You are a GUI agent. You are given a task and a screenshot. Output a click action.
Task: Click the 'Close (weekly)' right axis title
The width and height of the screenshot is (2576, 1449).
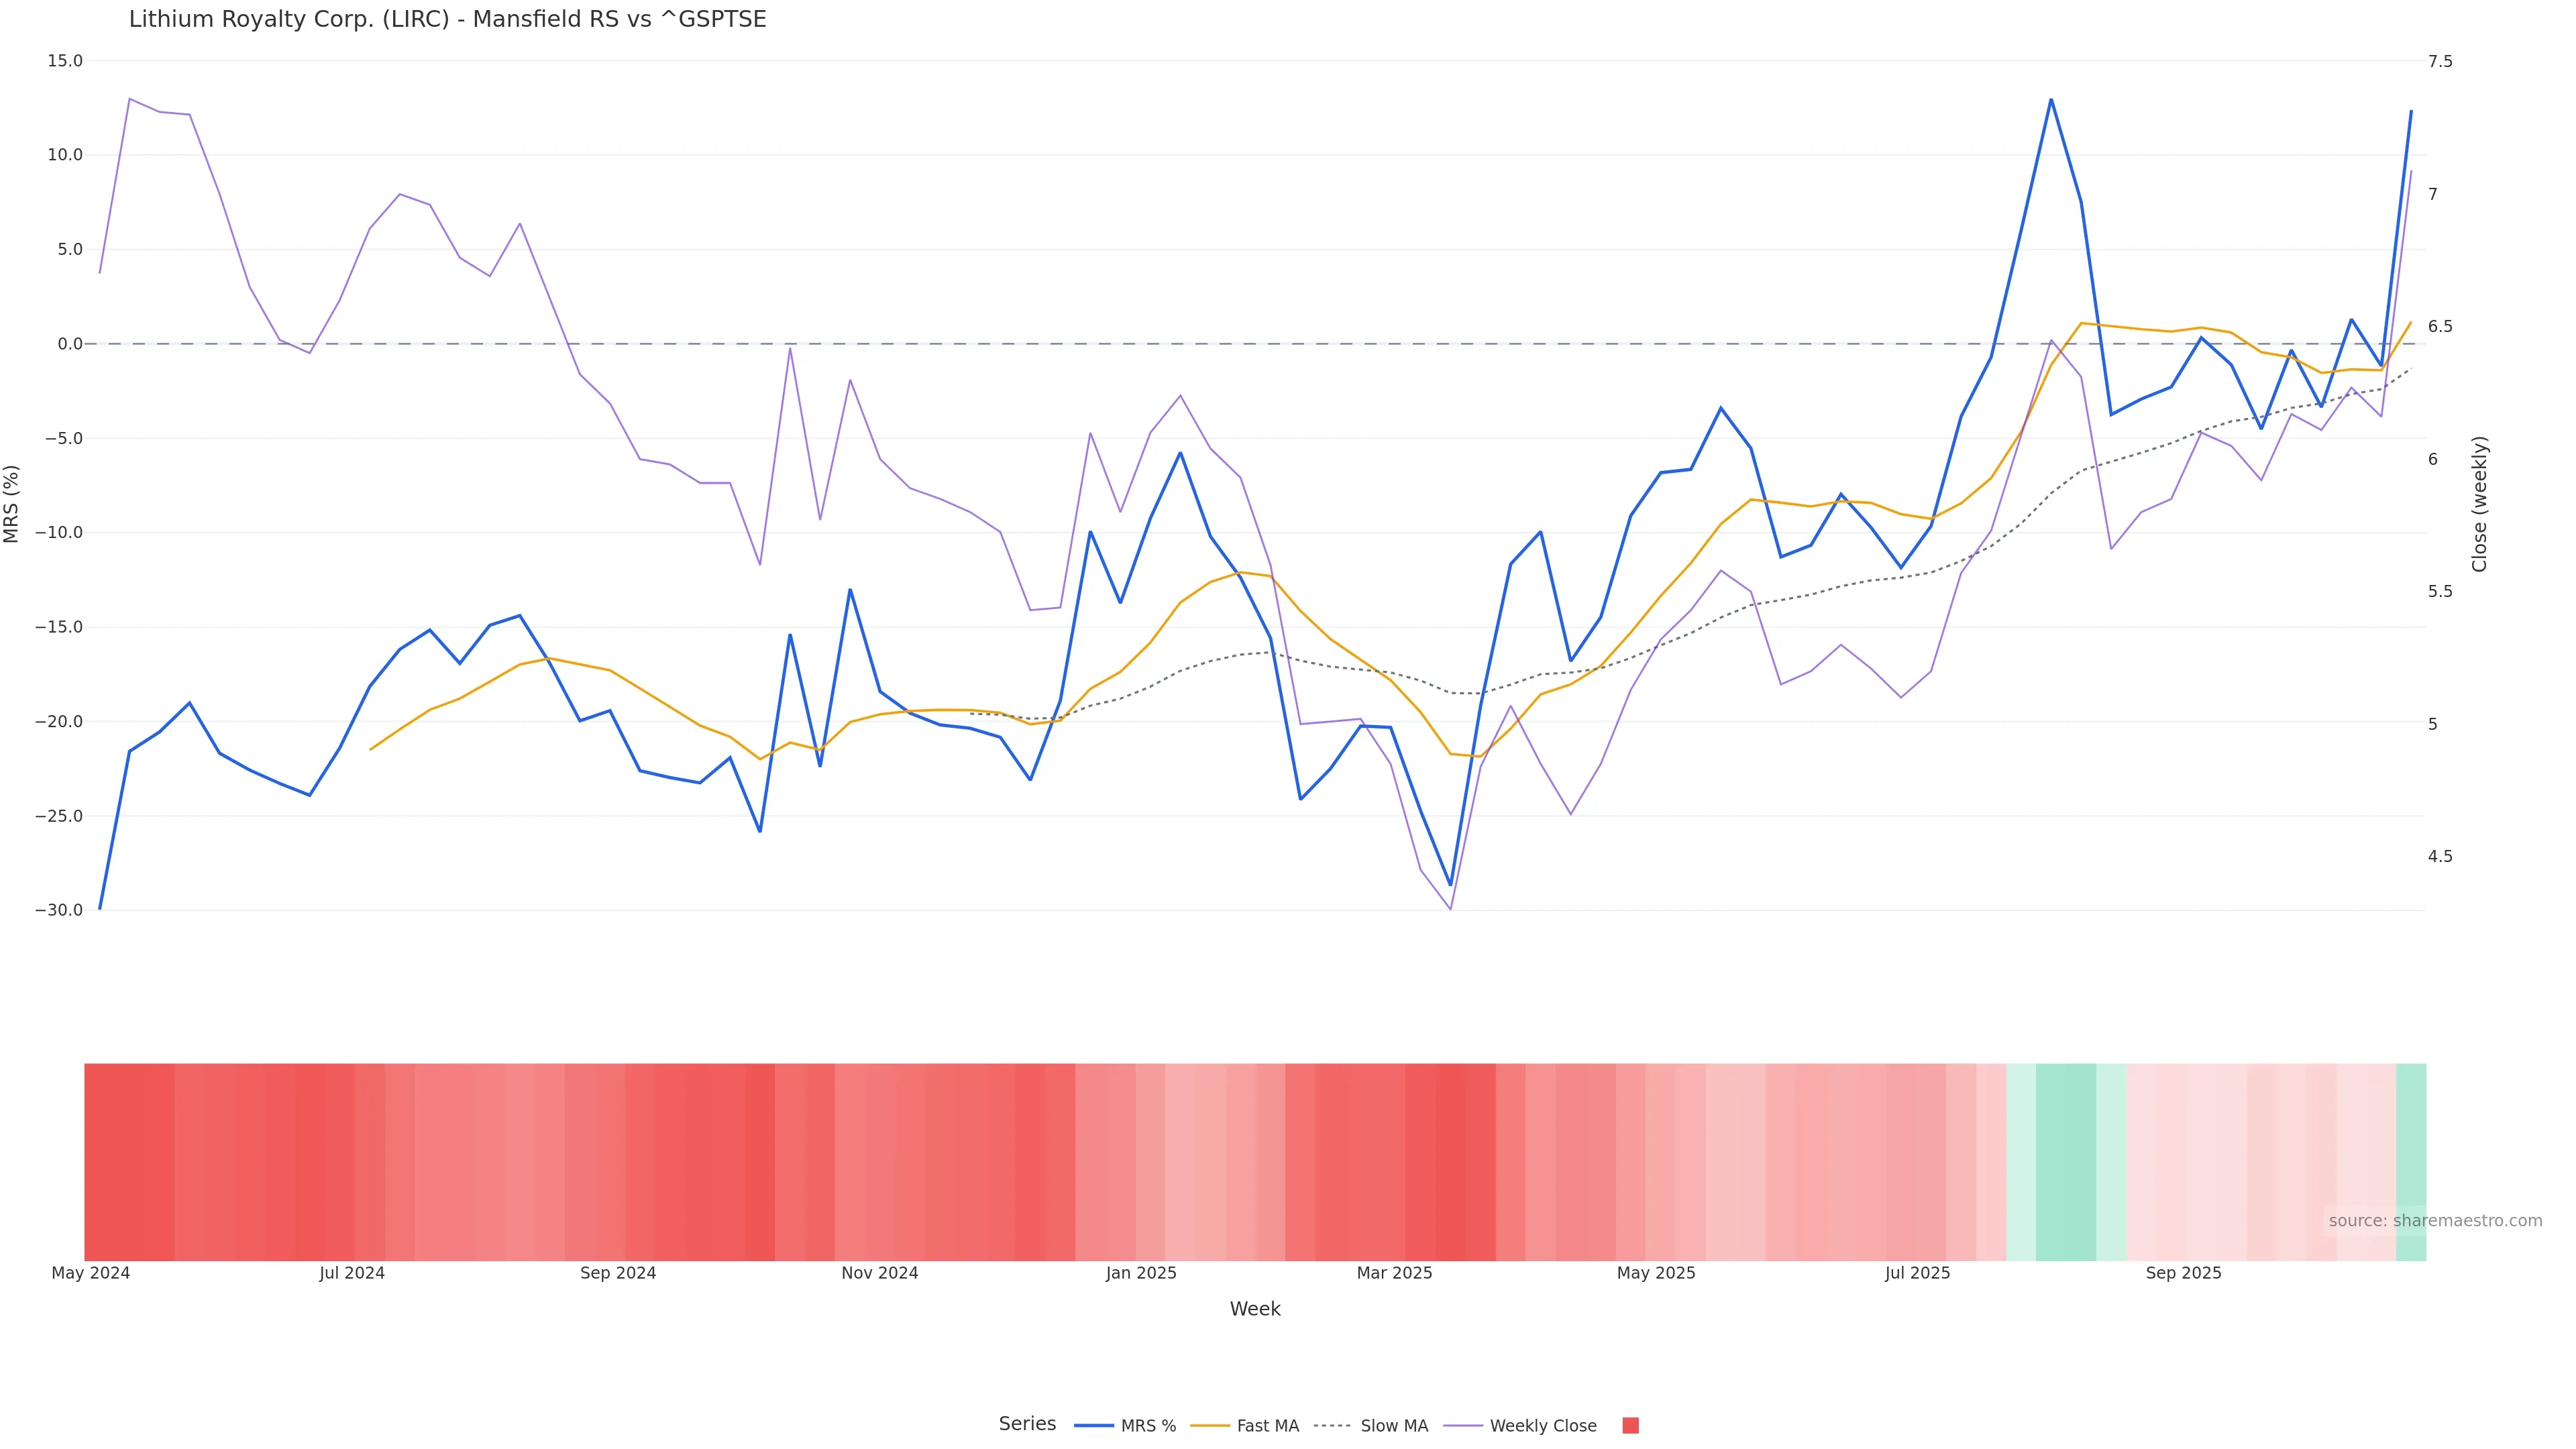pyautogui.click(x=2479, y=503)
